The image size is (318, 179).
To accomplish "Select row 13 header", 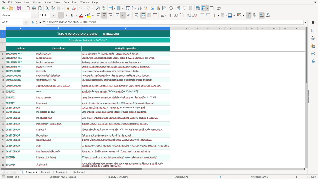I will point(3,91).
